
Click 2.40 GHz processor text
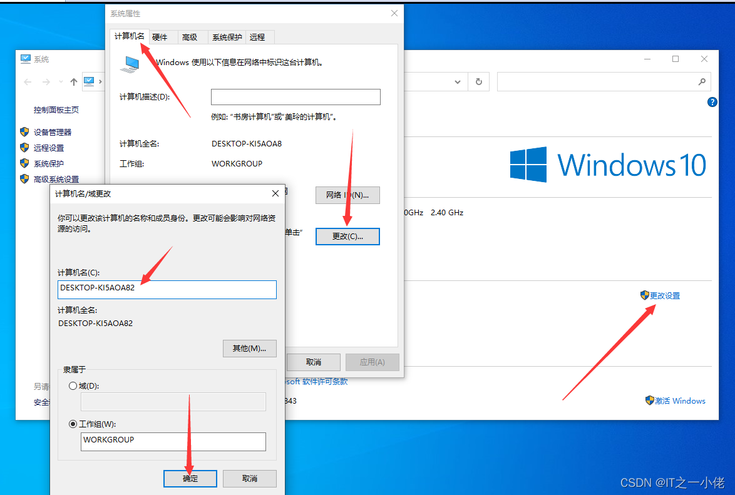447,212
